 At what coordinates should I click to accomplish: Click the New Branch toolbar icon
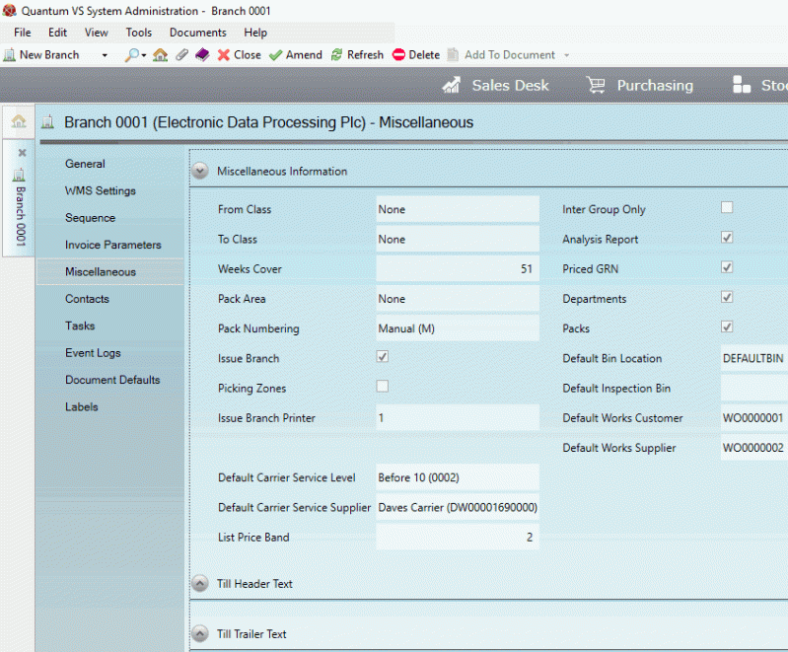[x=9, y=55]
